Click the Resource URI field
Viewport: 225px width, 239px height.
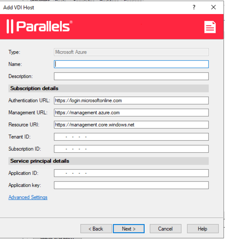point(131,125)
